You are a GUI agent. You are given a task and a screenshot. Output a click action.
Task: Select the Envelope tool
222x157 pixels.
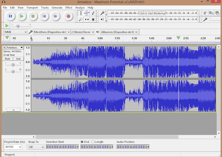pyautogui.click(x=87, y=13)
